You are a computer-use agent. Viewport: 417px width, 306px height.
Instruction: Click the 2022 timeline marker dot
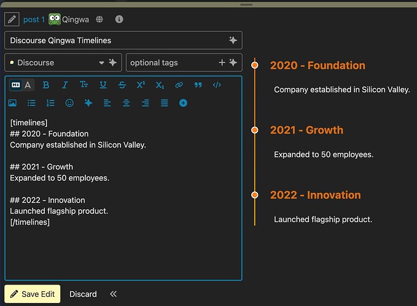tap(255, 195)
